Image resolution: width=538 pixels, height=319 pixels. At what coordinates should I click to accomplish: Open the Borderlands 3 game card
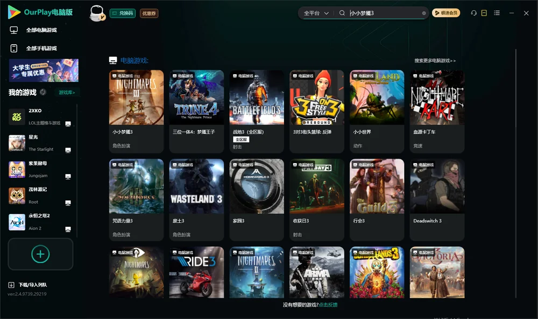pos(377,272)
